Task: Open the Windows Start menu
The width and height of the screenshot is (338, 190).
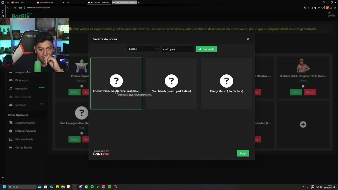Action: click(4, 187)
